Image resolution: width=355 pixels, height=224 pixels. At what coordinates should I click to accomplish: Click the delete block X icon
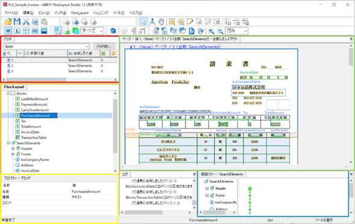coord(217,22)
